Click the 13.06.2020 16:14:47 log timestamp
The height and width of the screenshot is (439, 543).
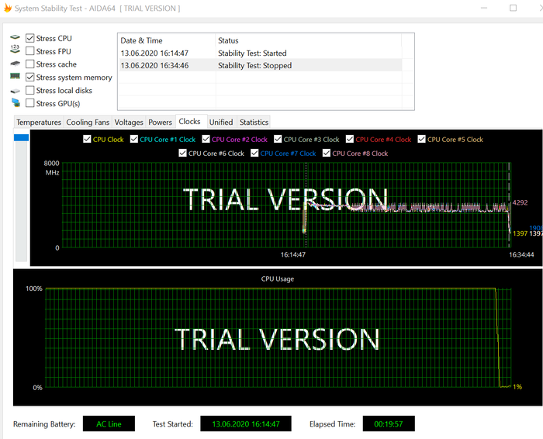click(154, 54)
